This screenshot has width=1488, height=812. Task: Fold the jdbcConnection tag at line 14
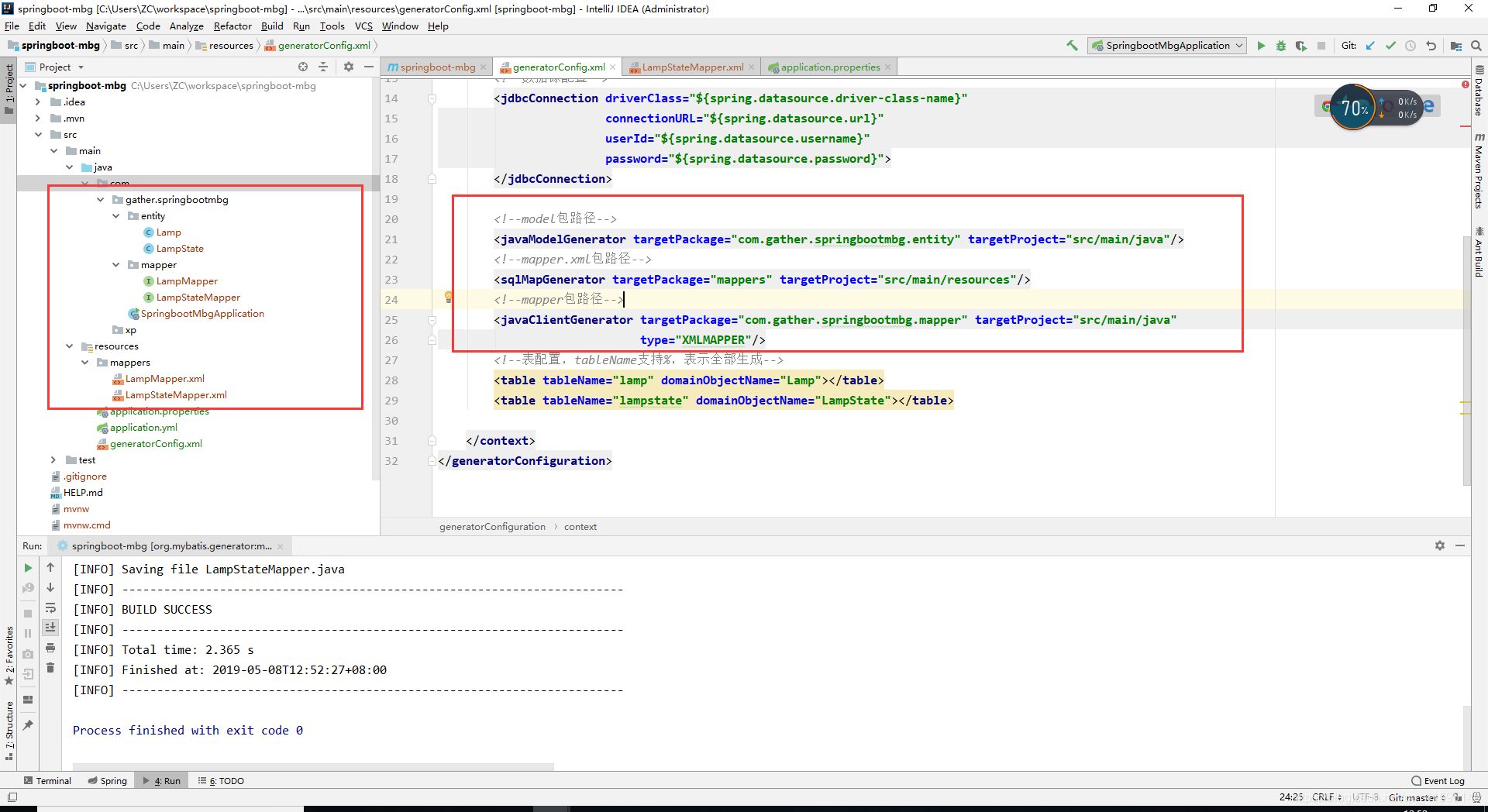click(x=432, y=98)
